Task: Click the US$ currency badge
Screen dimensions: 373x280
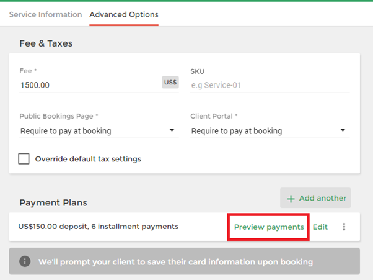Action: click(170, 82)
